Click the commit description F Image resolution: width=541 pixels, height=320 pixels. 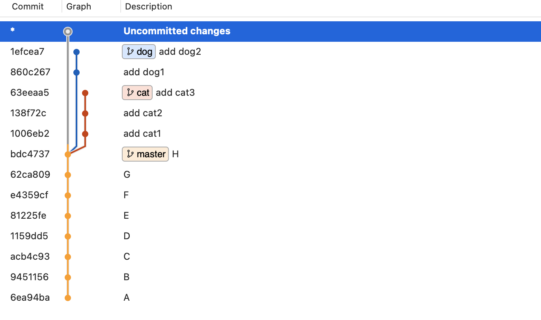126,195
